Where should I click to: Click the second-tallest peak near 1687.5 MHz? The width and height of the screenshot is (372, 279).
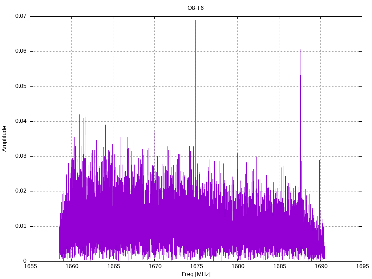click(300, 52)
